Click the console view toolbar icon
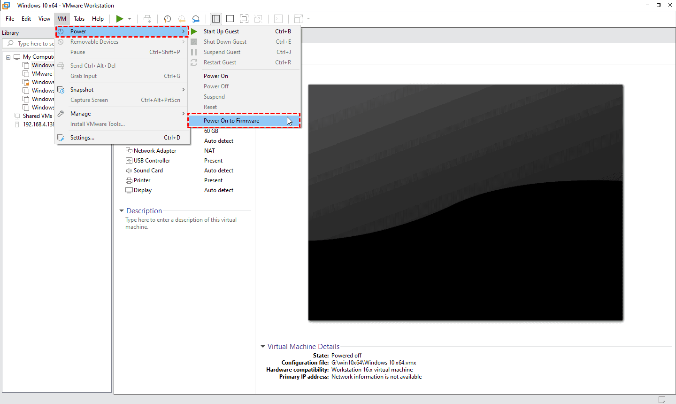 (278, 19)
